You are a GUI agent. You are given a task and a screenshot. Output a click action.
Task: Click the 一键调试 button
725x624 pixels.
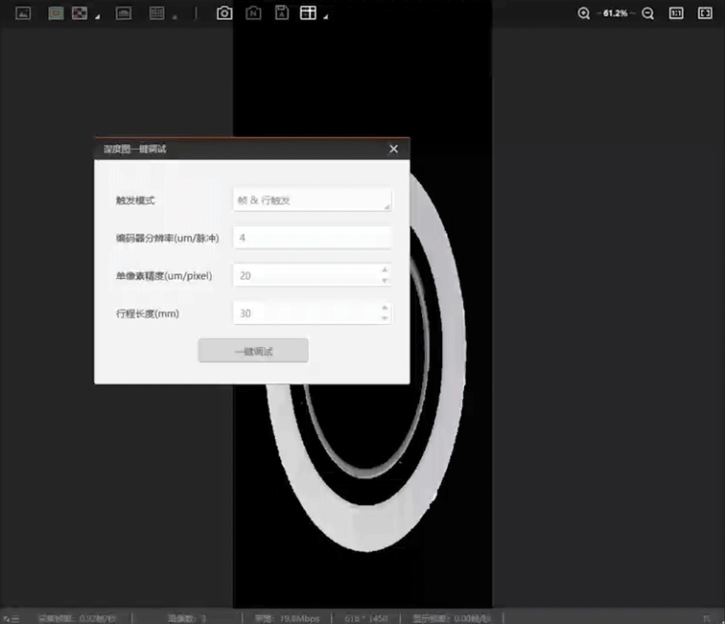tap(253, 351)
